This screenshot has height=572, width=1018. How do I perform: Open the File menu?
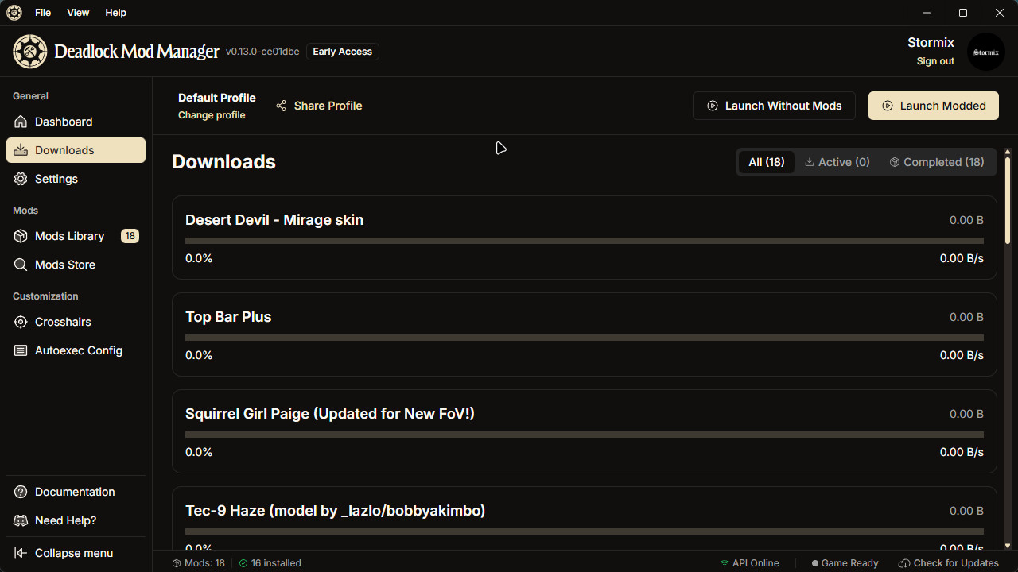pos(42,13)
